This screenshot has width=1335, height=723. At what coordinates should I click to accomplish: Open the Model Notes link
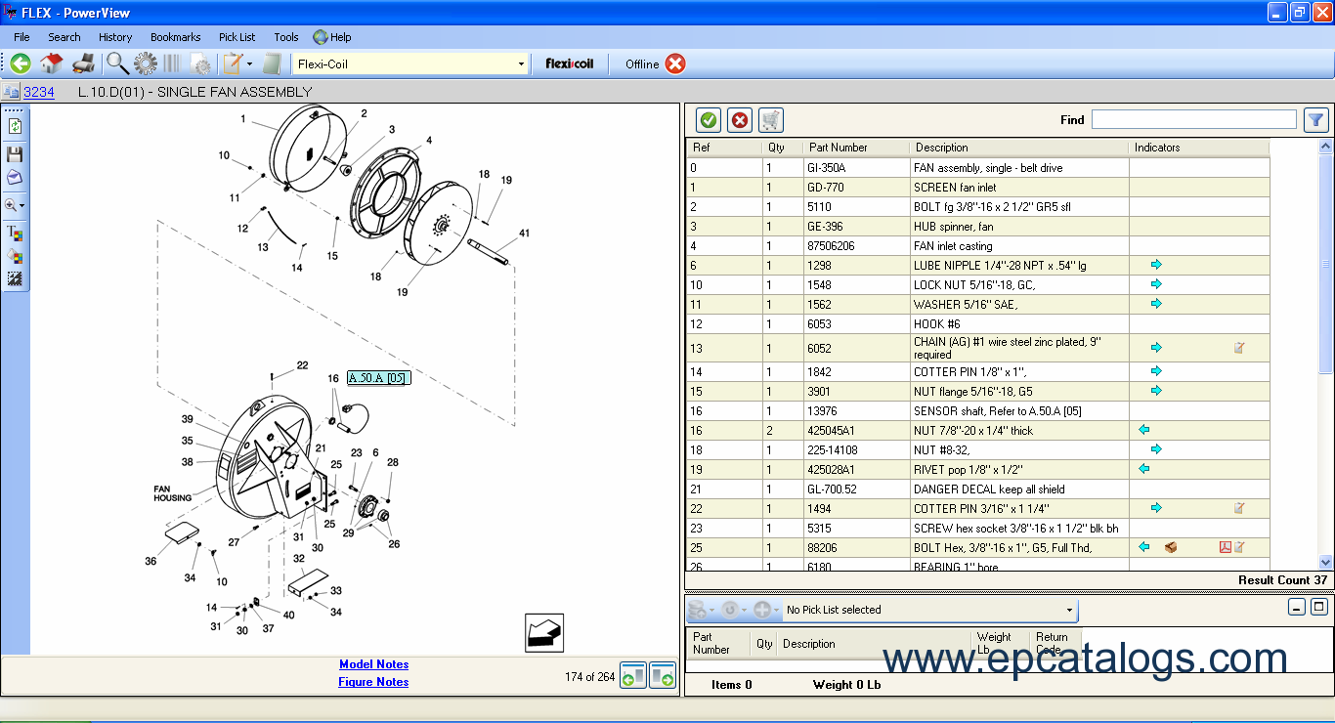374,664
